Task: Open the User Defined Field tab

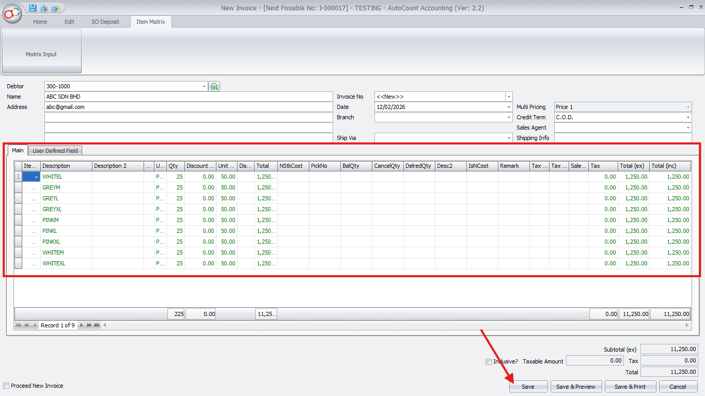Action: tap(55, 151)
